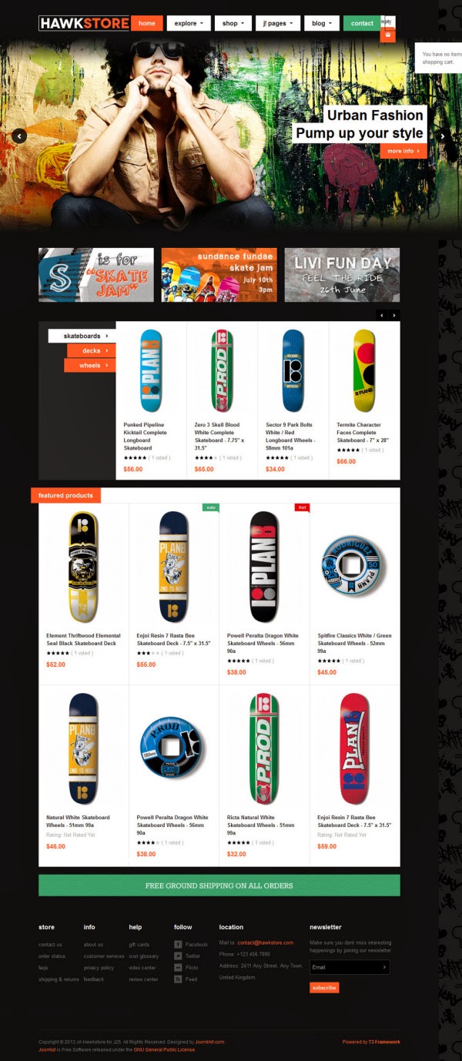Click the Flickr follow icon
Screen dimensions: 462x1061
click(178, 967)
